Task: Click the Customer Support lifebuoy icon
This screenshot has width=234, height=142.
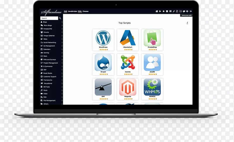Action: click(x=42, y=77)
